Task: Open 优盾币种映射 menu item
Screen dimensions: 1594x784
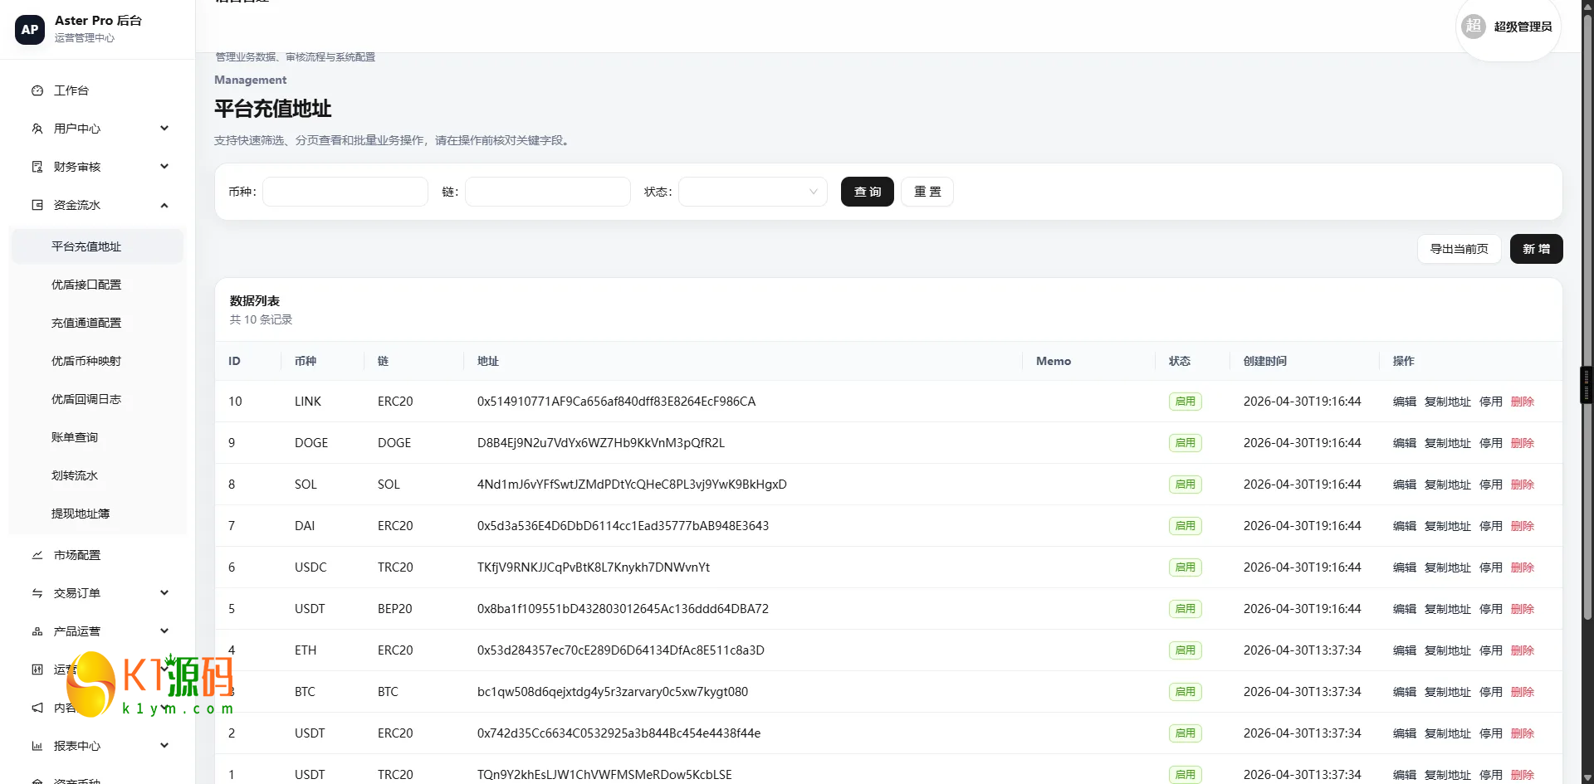Action: 97,361
